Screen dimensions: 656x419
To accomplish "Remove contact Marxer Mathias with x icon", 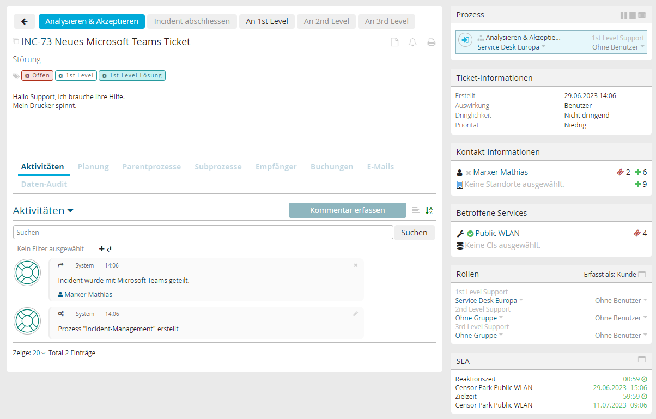I will [x=468, y=173].
